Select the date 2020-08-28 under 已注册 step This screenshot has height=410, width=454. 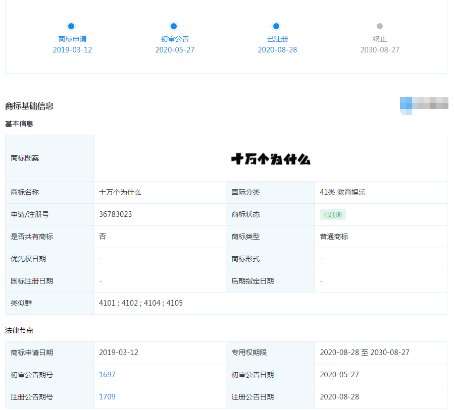(x=277, y=50)
